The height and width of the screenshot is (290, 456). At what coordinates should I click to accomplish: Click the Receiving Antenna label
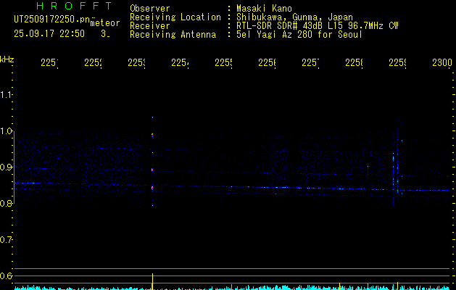173,35
